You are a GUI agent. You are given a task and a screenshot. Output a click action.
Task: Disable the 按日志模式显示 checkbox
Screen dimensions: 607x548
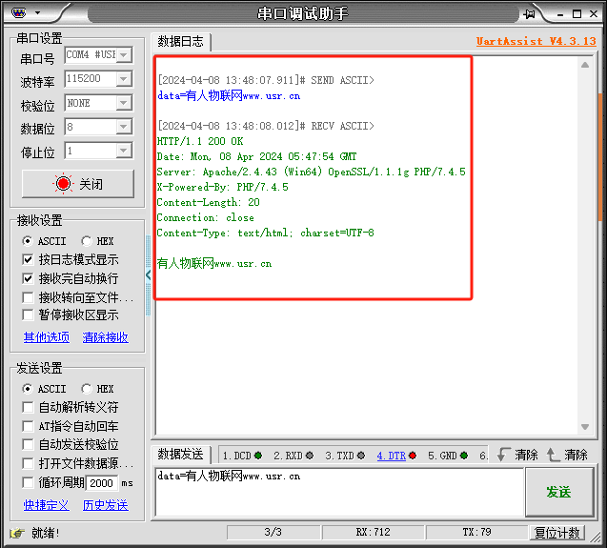tap(29, 260)
